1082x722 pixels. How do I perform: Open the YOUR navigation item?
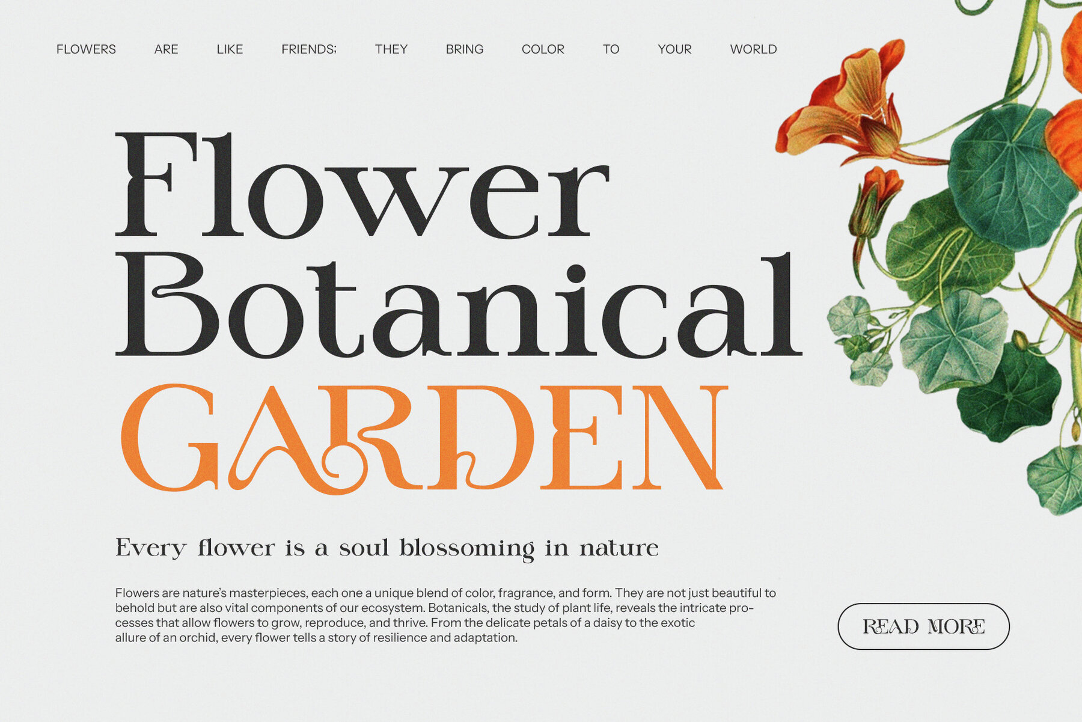coord(674,49)
